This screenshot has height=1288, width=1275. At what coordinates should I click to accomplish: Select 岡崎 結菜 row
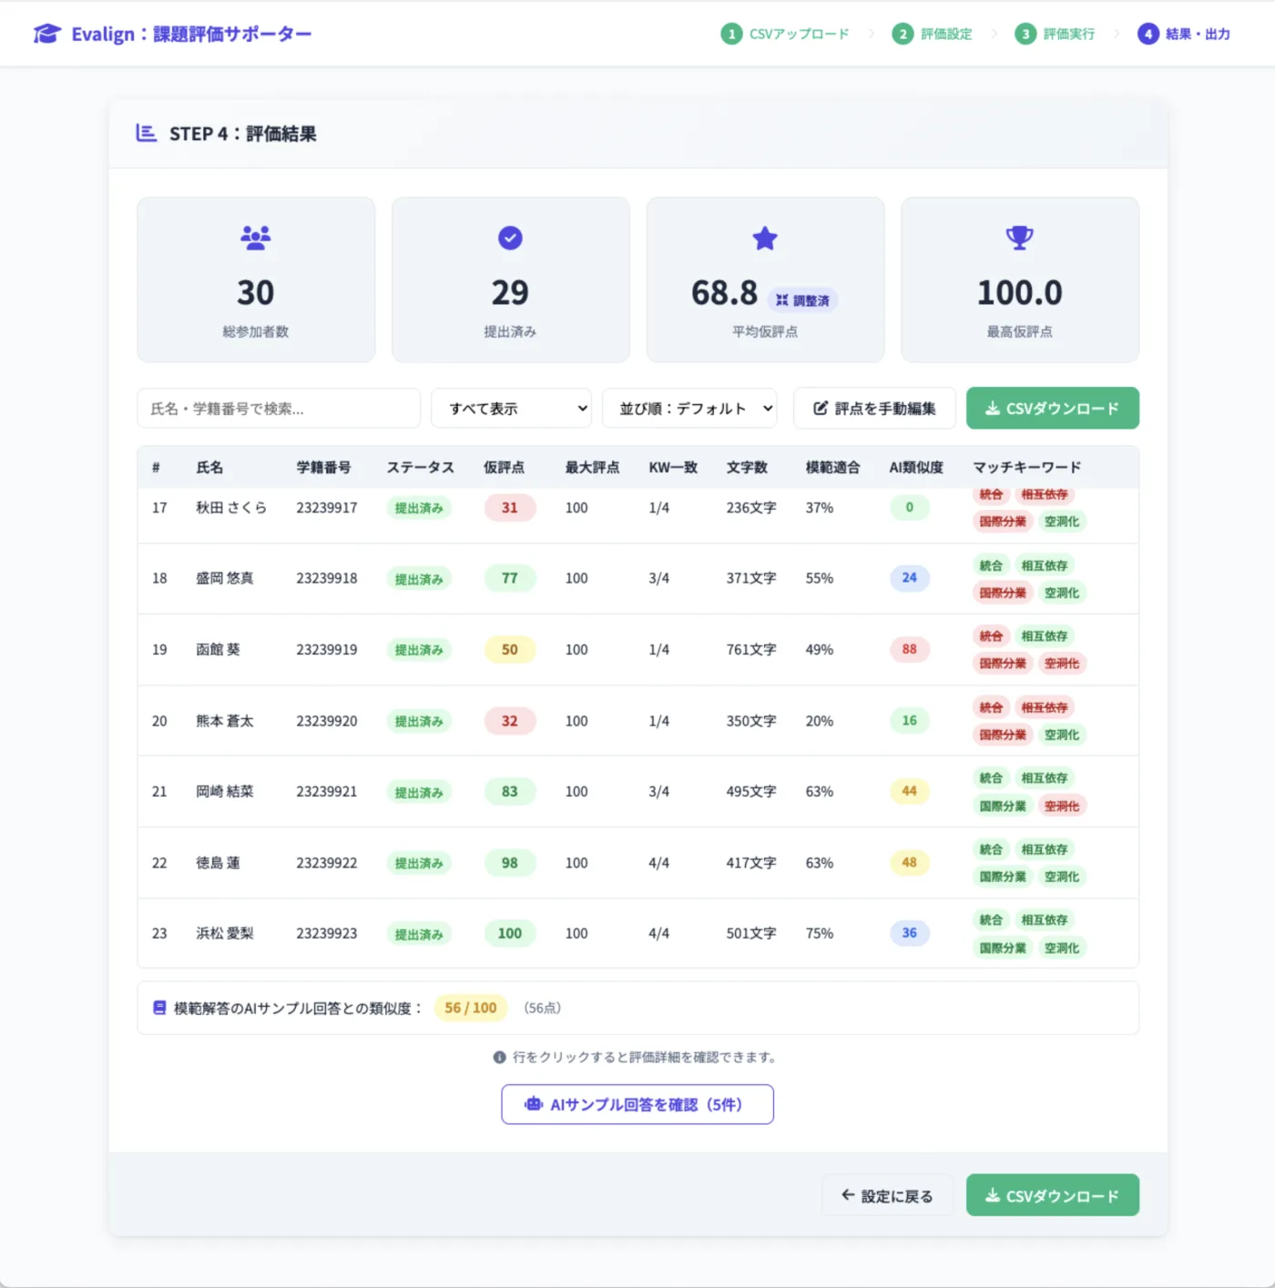637,792
